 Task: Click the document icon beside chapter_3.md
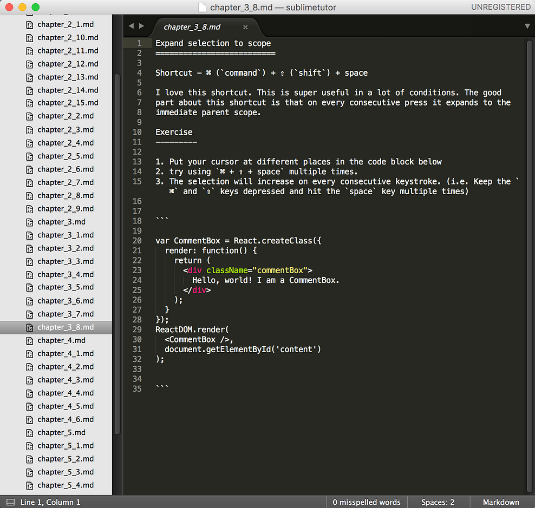(29, 222)
